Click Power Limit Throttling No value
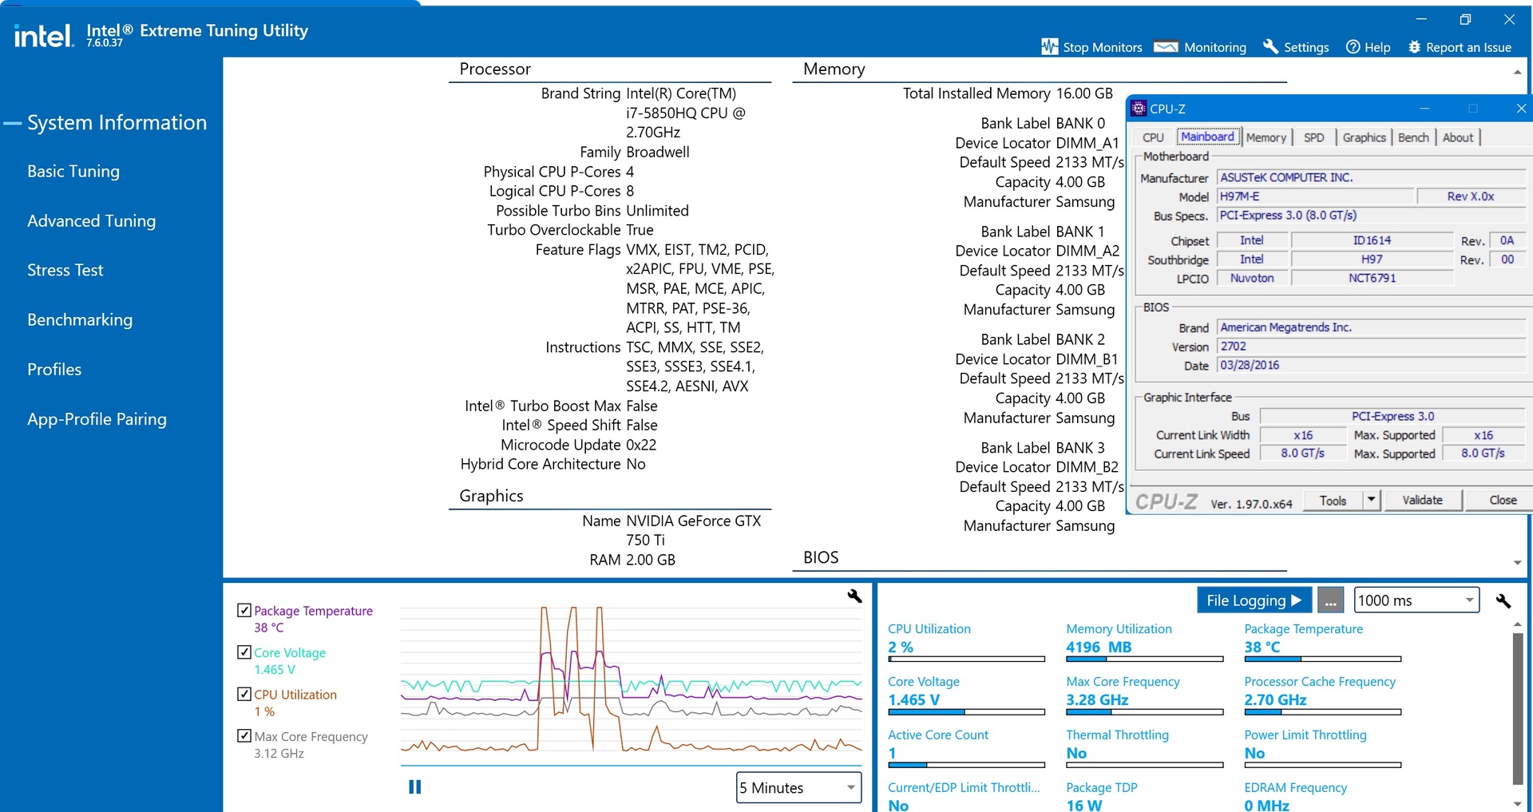The image size is (1533, 812). pos(1254,753)
